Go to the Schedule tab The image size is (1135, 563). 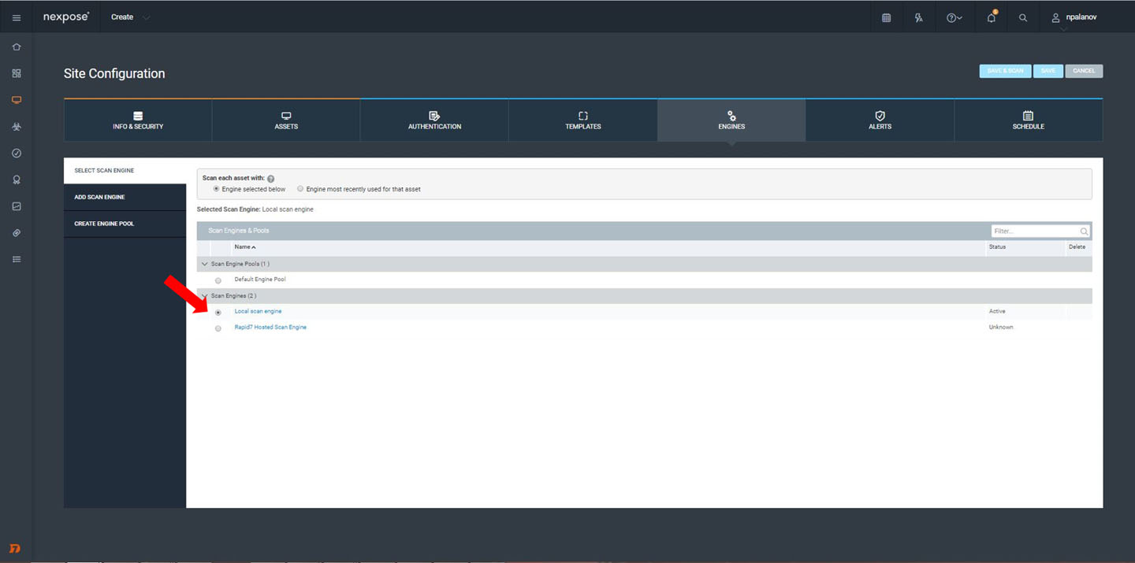1028,120
